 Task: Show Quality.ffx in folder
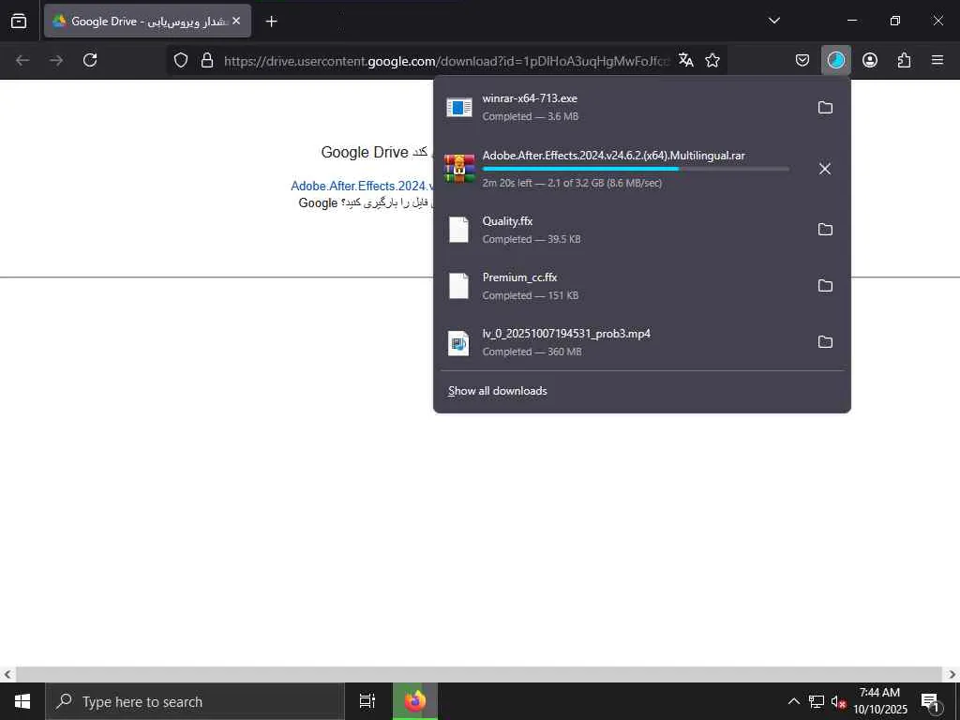point(825,229)
